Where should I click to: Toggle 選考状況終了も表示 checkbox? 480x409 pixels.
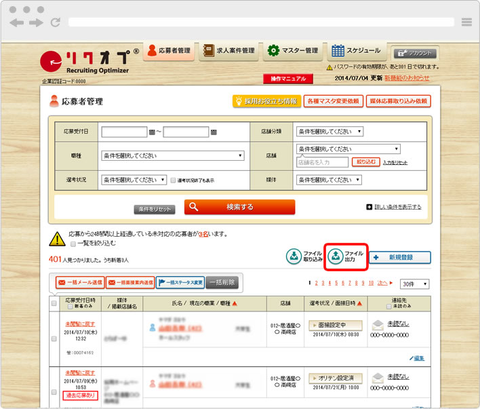click(x=173, y=180)
